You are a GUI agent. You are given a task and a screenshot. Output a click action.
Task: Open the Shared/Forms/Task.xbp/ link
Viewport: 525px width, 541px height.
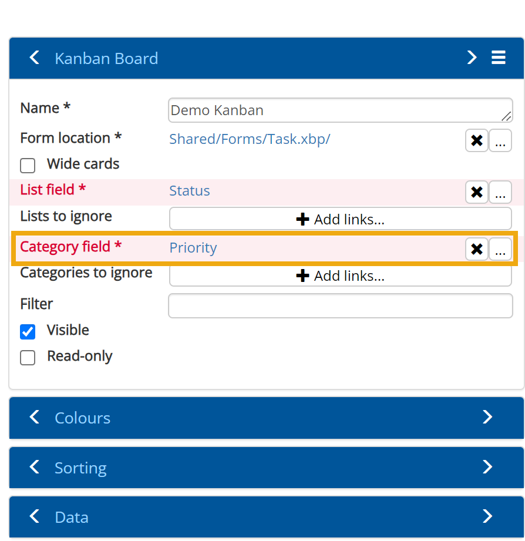(x=250, y=139)
